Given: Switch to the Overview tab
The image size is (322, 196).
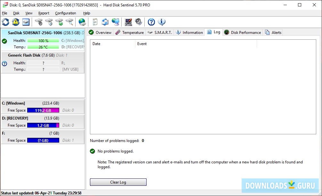Looking at the screenshot, I should (x=100, y=32).
